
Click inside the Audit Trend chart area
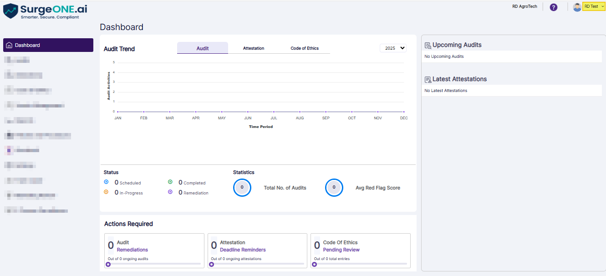[x=260, y=87]
